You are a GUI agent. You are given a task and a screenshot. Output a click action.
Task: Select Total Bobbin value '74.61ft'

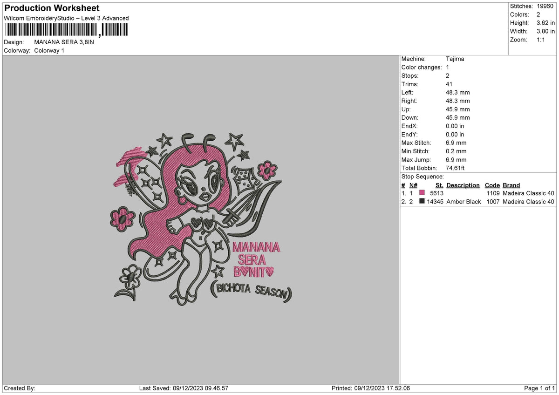pos(456,168)
